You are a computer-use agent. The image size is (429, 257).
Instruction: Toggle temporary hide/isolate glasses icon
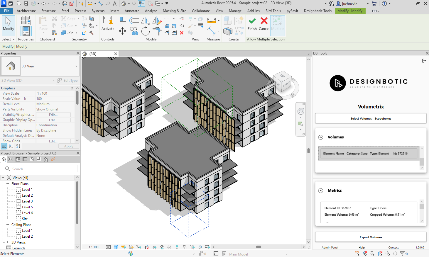169,247
